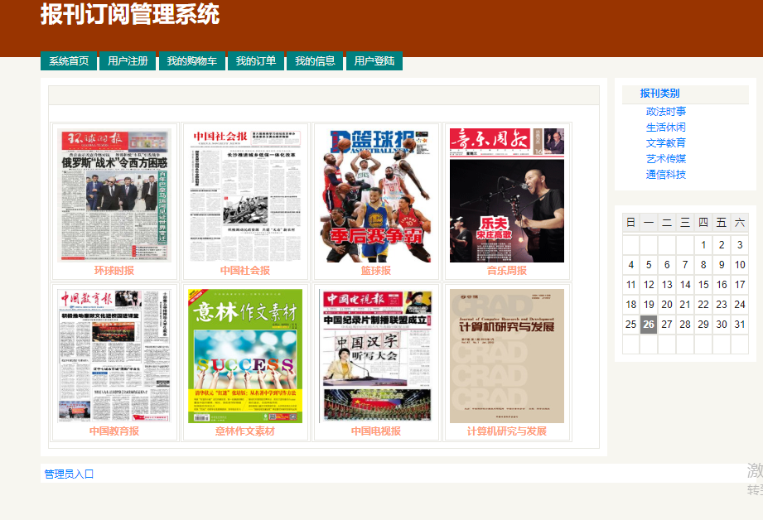This screenshot has width=763, height=520.
Task: Open the 计算机研究与发展 journal cover
Action: tap(507, 356)
